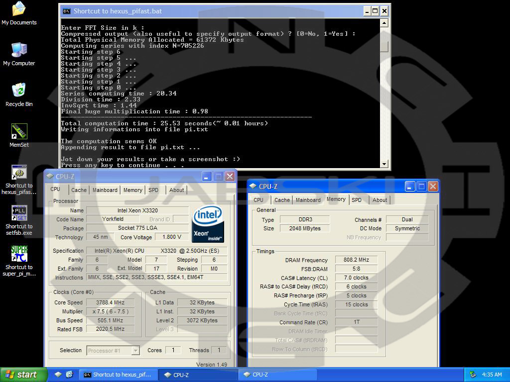Open Memory tab in left CPU-Z window
The image size is (510, 382).
(x=132, y=190)
